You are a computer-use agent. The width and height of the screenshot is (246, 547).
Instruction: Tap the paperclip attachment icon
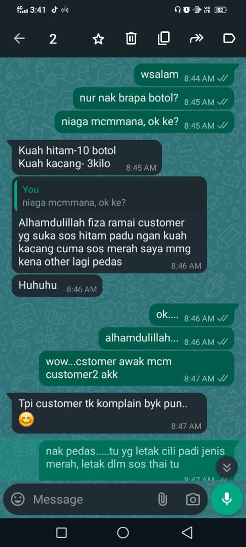pyautogui.click(x=162, y=499)
